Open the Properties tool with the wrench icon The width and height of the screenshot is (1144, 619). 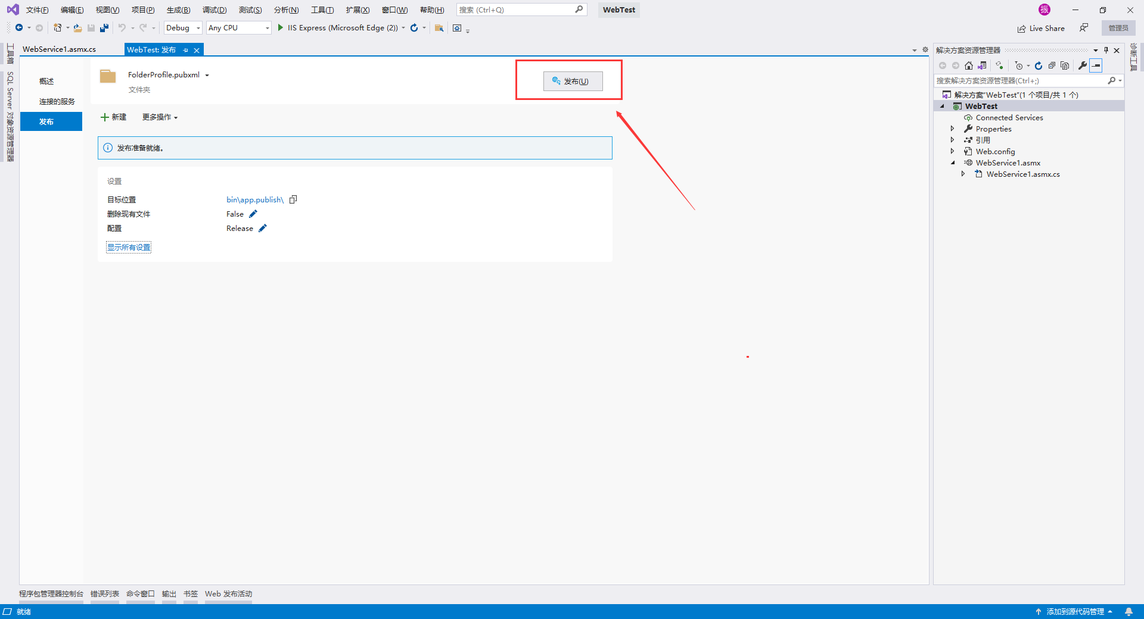[x=1082, y=65]
